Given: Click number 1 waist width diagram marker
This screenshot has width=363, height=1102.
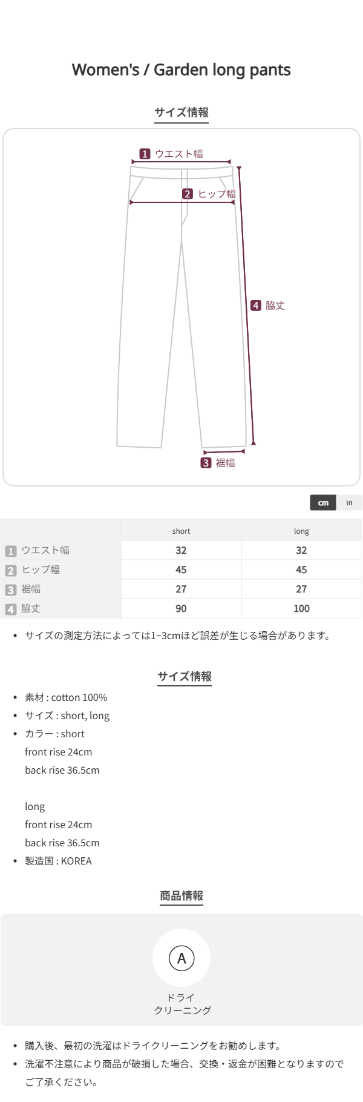Looking at the screenshot, I should click(145, 154).
